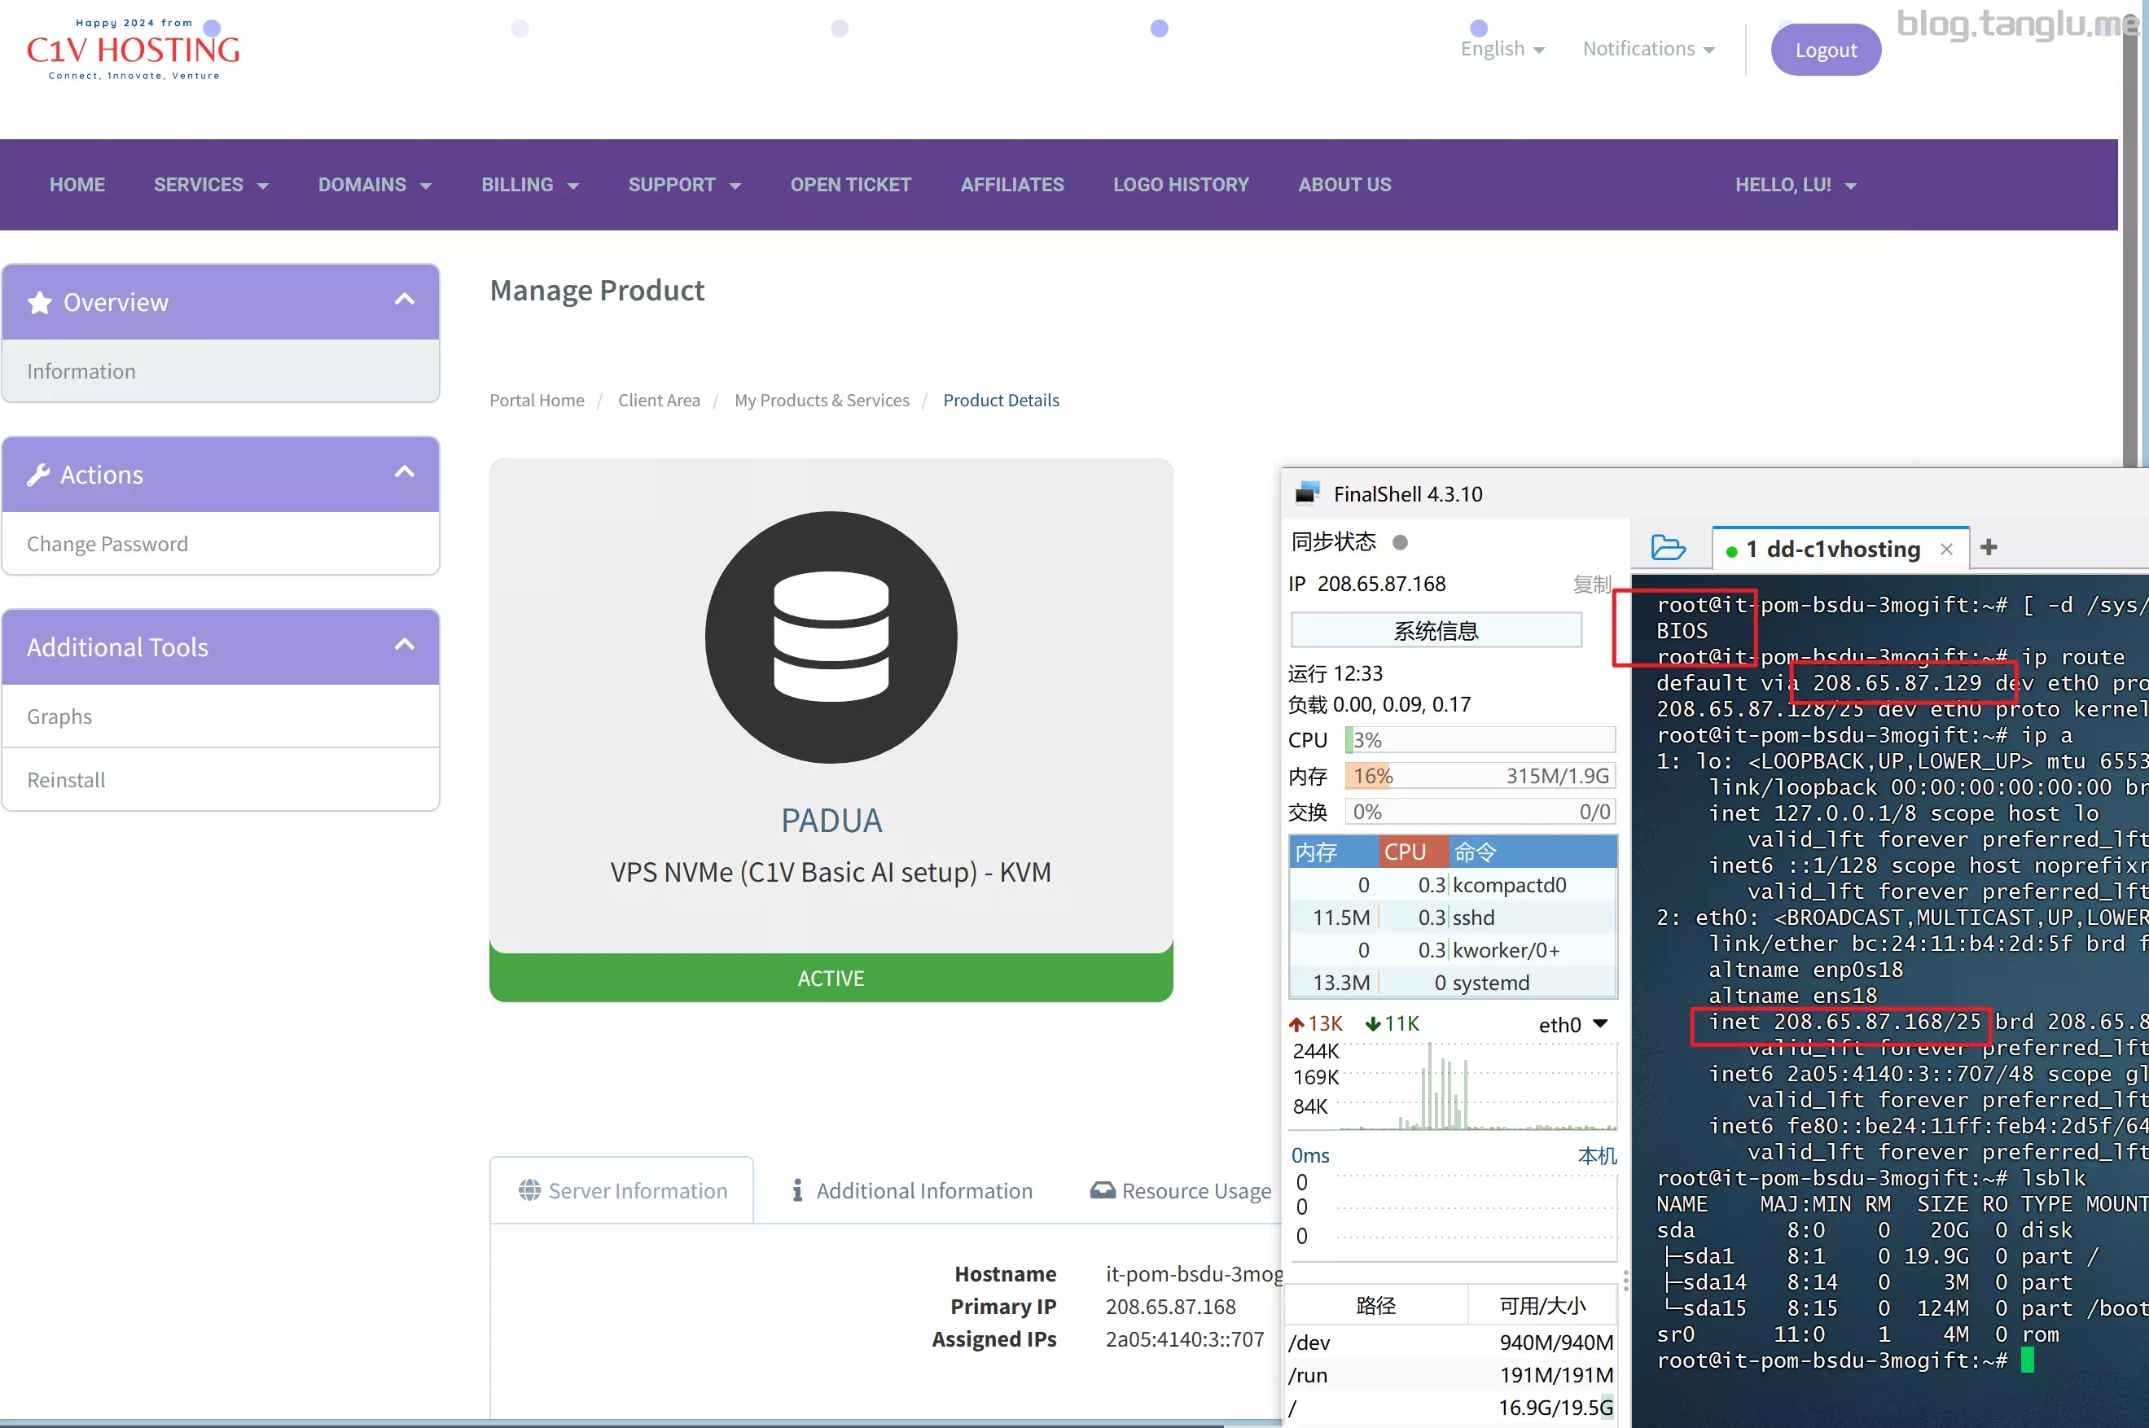Image resolution: width=2149 pixels, height=1428 pixels.
Task: Open Graphs under Additional Tools
Action: (221, 716)
